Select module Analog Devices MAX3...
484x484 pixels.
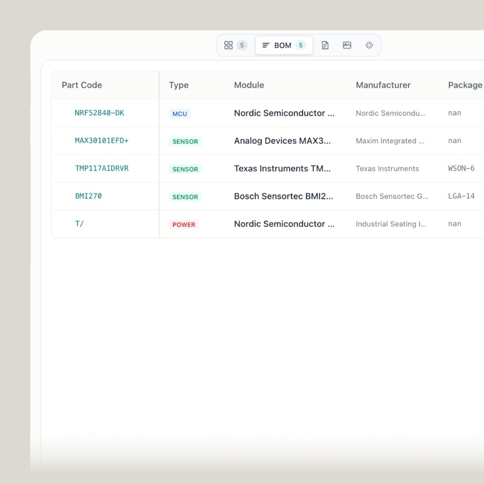(282, 141)
